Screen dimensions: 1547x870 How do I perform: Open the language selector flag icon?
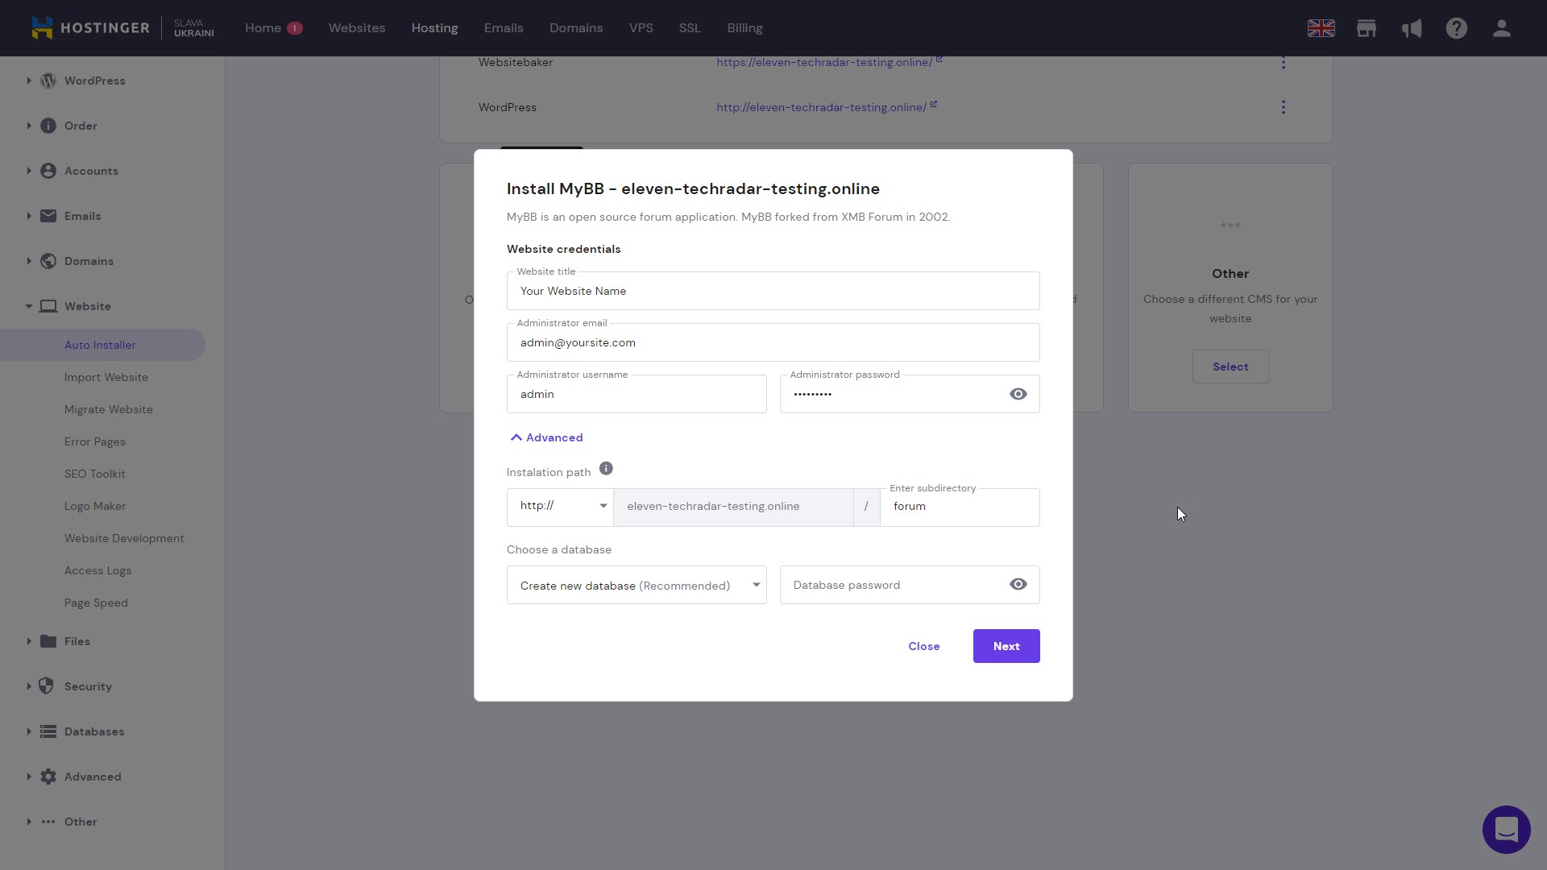tap(1321, 28)
